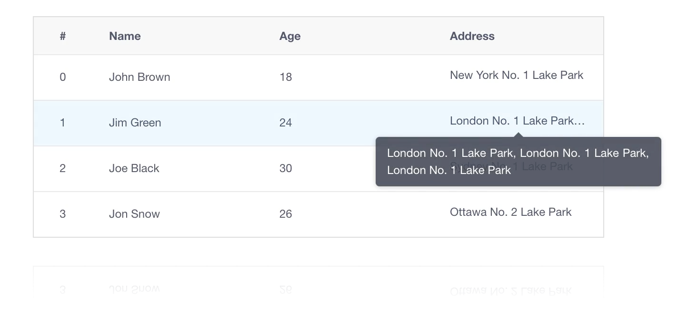Select the Joe Black name cell
This screenshot has height=309, width=678.
(134, 168)
